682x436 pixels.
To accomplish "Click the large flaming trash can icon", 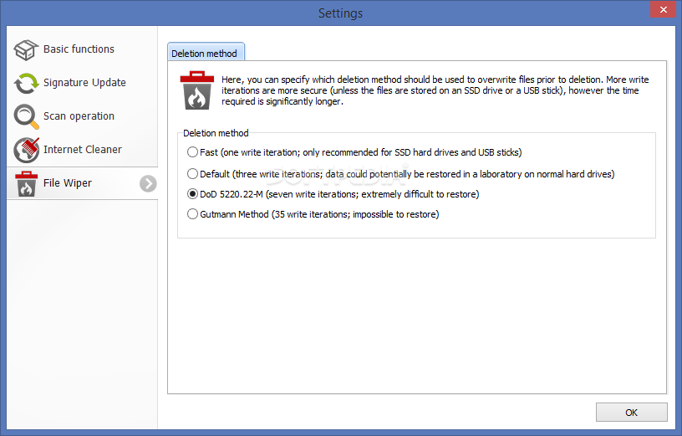I will point(197,90).
